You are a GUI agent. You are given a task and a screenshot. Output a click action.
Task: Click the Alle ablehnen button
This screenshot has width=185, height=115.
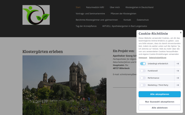(x=159, y=108)
